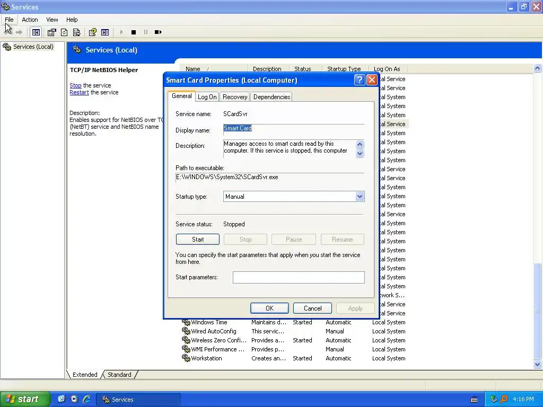Select Services (Local) in the console tree

pyautogui.click(x=33, y=47)
